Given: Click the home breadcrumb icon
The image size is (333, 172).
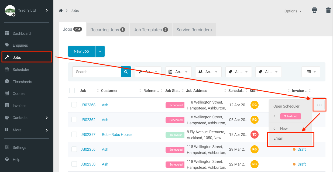Looking at the screenshot, I should (x=61, y=11).
